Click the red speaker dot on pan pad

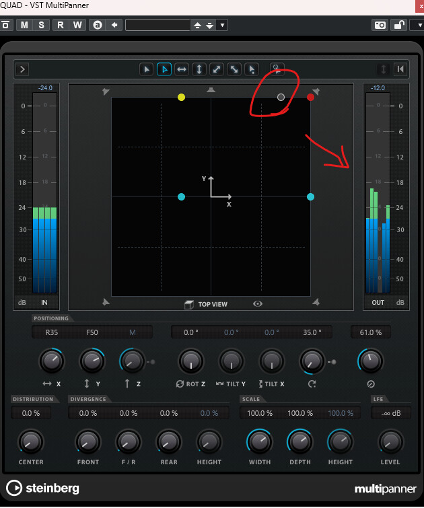pyautogui.click(x=310, y=97)
